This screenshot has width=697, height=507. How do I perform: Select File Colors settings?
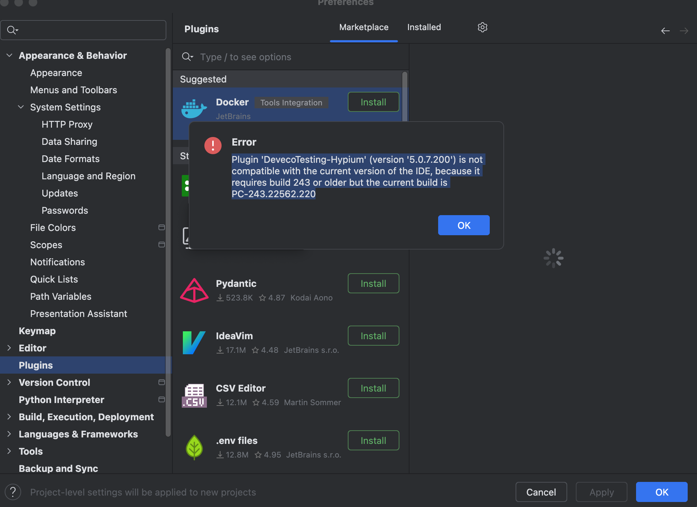(x=53, y=227)
